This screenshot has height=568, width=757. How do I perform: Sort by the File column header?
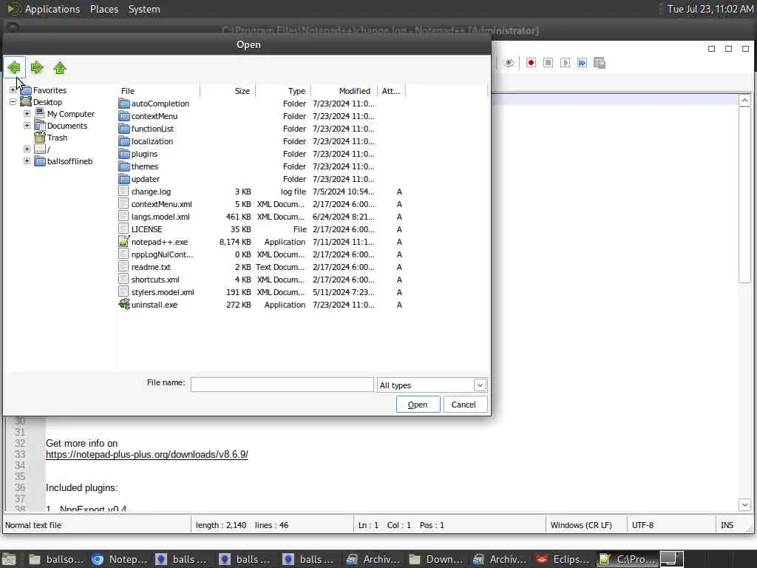[x=158, y=91]
